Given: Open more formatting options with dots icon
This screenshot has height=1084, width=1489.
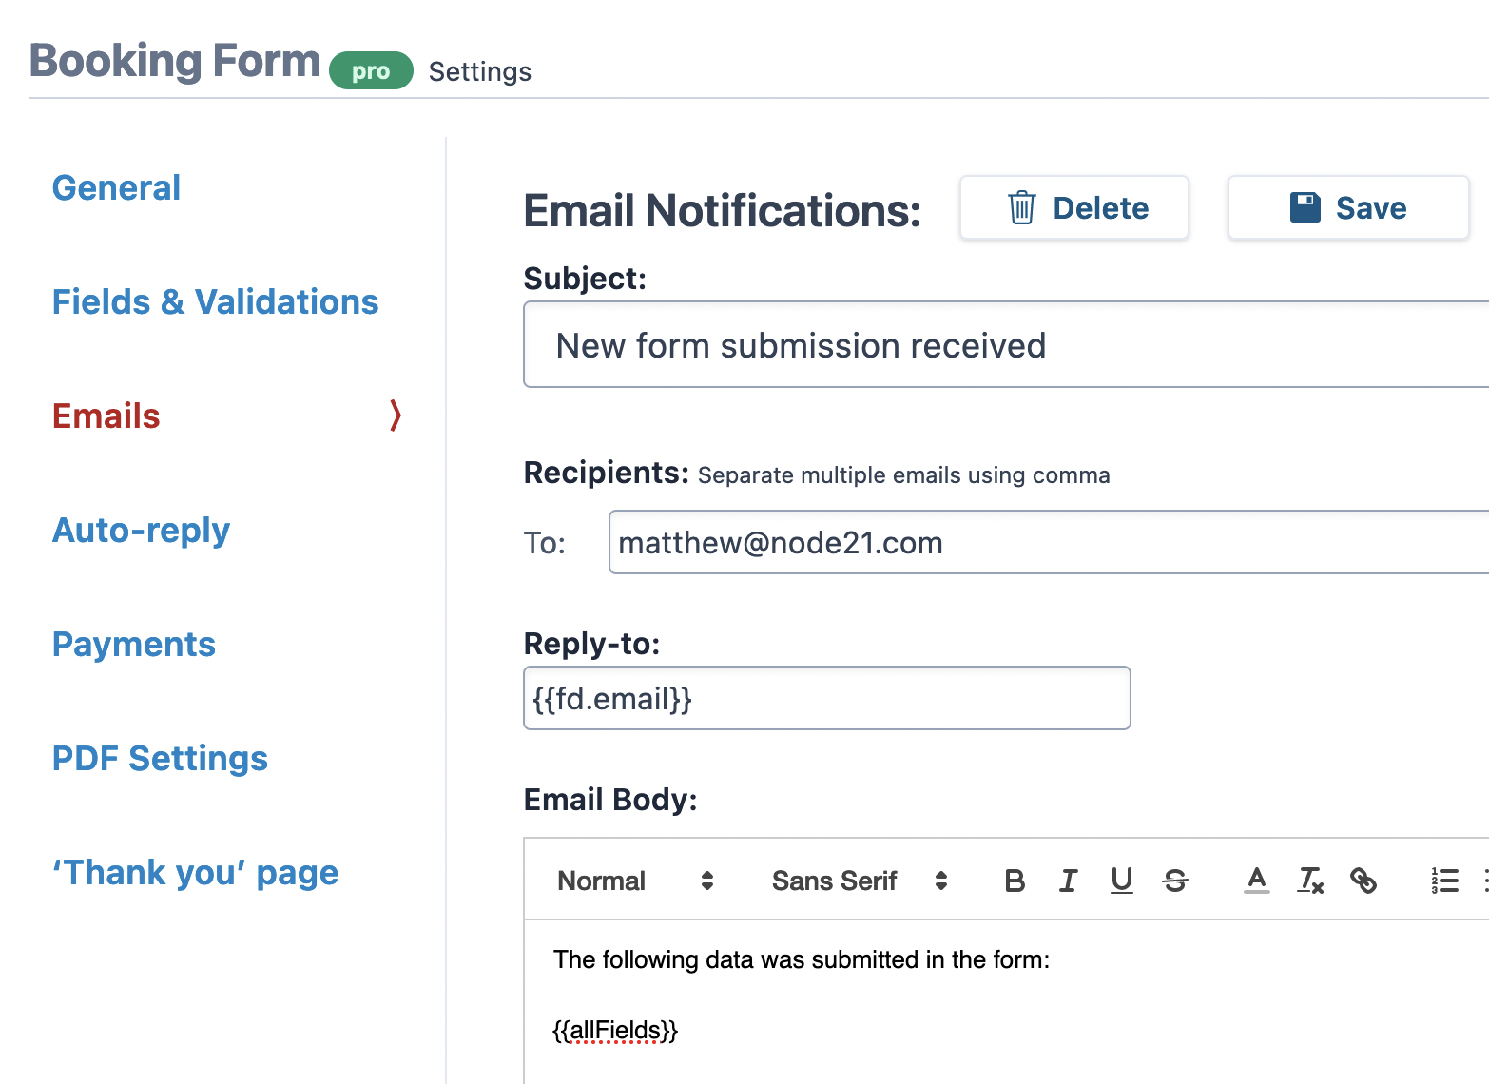Looking at the screenshot, I should tap(1484, 881).
